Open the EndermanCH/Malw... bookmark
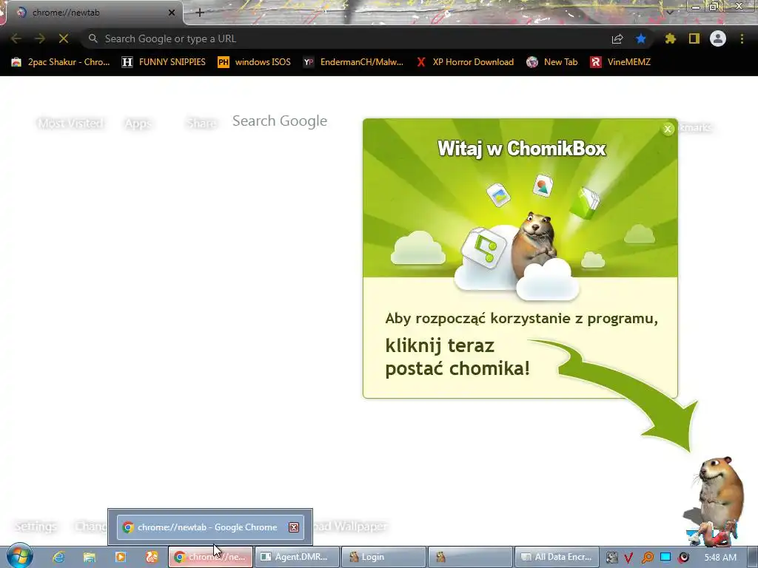Image resolution: width=758 pixels, height=568 pixels. click(x=353, y=62)
